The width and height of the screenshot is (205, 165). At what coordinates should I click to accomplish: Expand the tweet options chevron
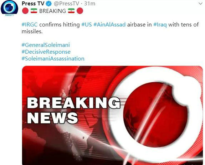click(200, 4)
